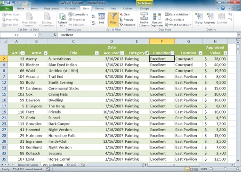This screenshot has height=172, width=241.
Task: Save workbook from Quick Access Toolbar
Action: (8, 3)
